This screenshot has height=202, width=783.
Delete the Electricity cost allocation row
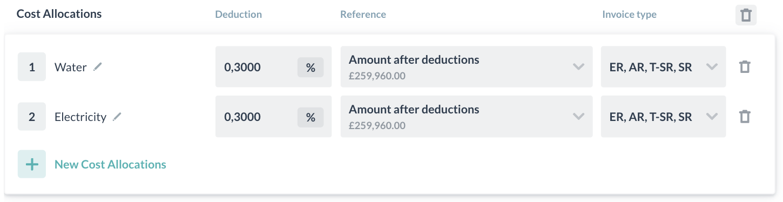click(745, 117)
